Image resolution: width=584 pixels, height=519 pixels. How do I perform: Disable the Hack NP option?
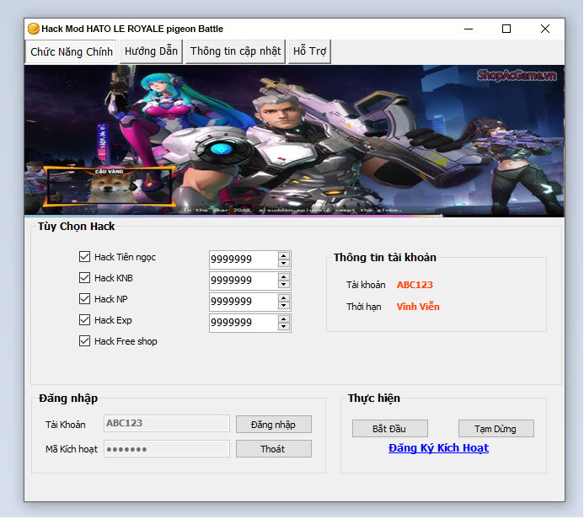(84, 298)
